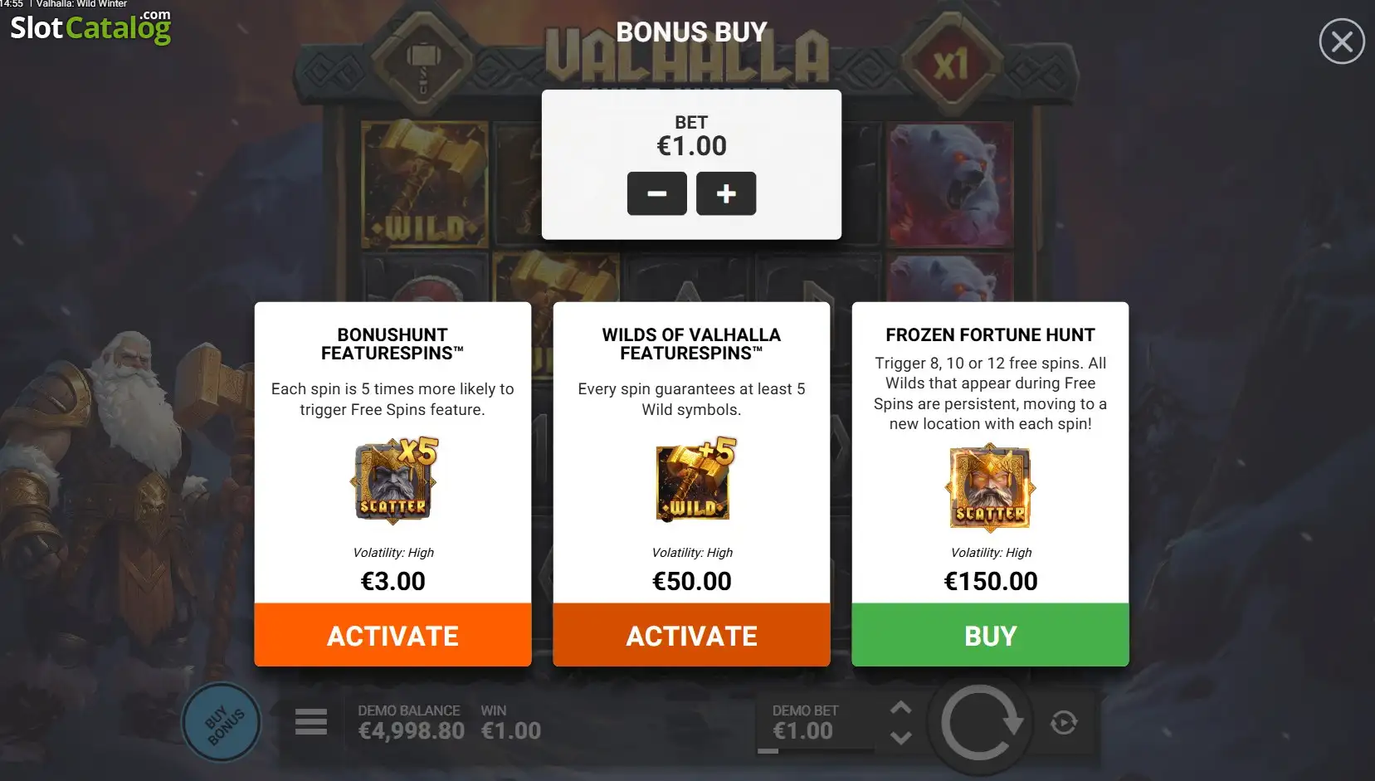
Task: Activate BonusHunt FeatureSpins for €3.00
Action: pyautogui.click(x=393, y=635)
